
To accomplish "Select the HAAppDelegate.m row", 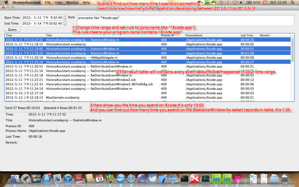I will 148,58.
